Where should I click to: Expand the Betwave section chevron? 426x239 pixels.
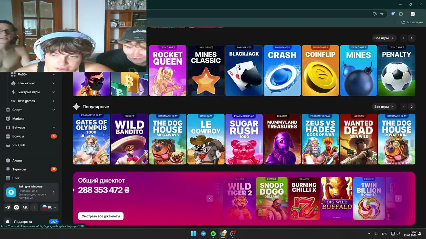pos(54,127)
